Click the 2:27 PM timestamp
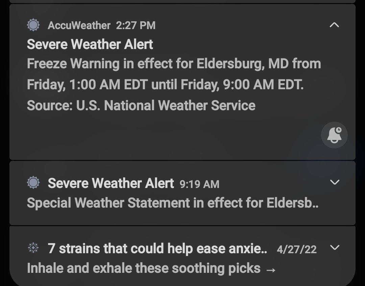The image size is (365, 286). coord(136,25)
